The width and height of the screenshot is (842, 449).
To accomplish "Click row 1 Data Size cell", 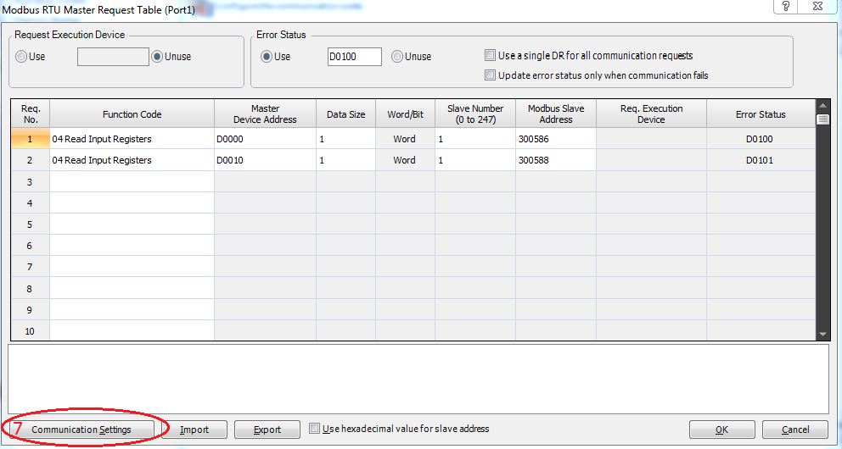I will click(345, 139).
